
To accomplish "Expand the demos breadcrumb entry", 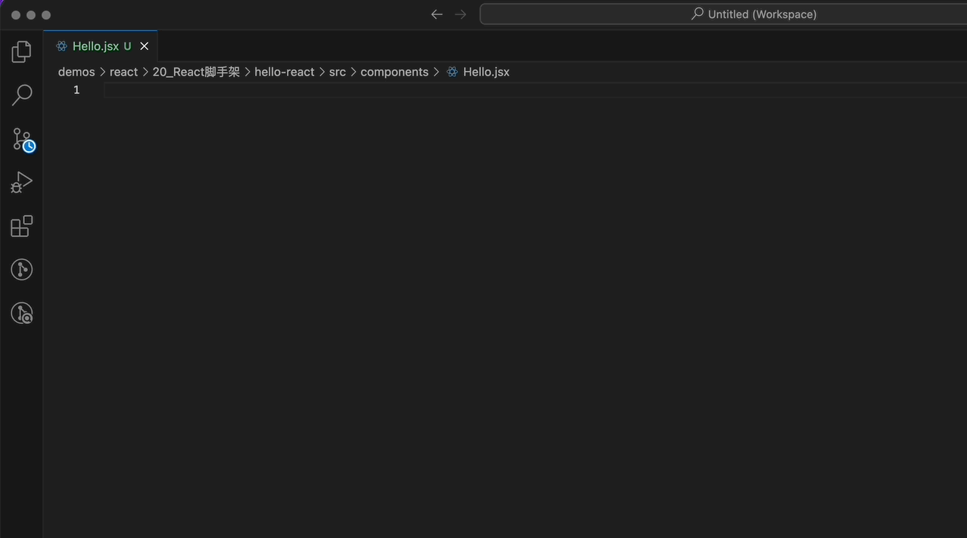I will click(x=76, y=71).
